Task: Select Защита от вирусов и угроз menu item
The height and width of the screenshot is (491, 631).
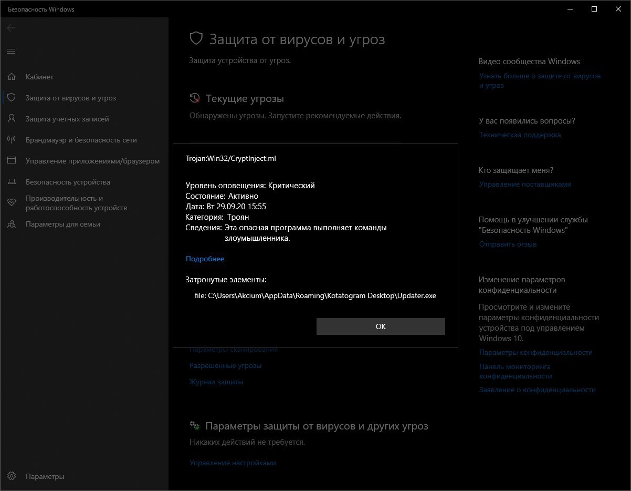Action: point(71,98)
